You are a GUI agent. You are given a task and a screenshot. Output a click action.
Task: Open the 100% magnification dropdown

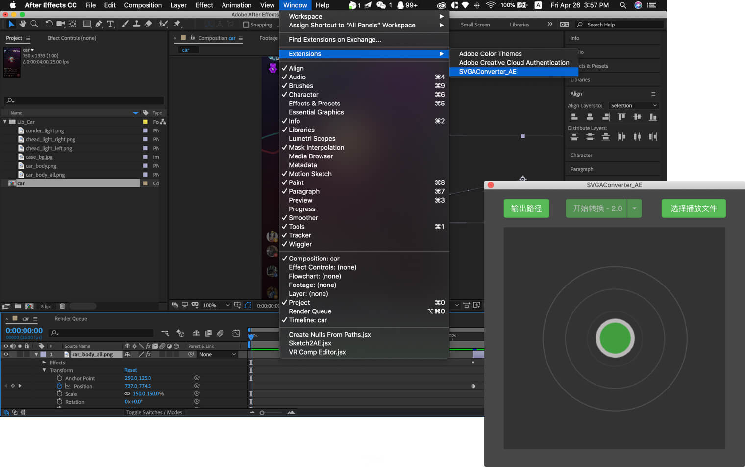point(216,305)
